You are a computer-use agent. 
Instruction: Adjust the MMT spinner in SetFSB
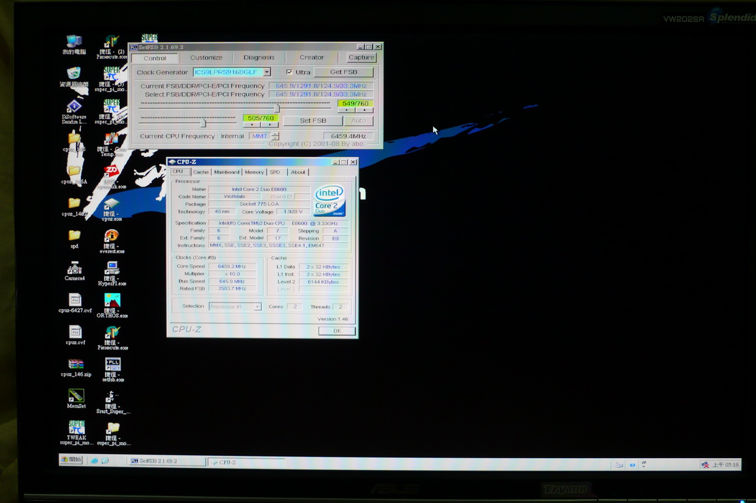coord(275,136)
